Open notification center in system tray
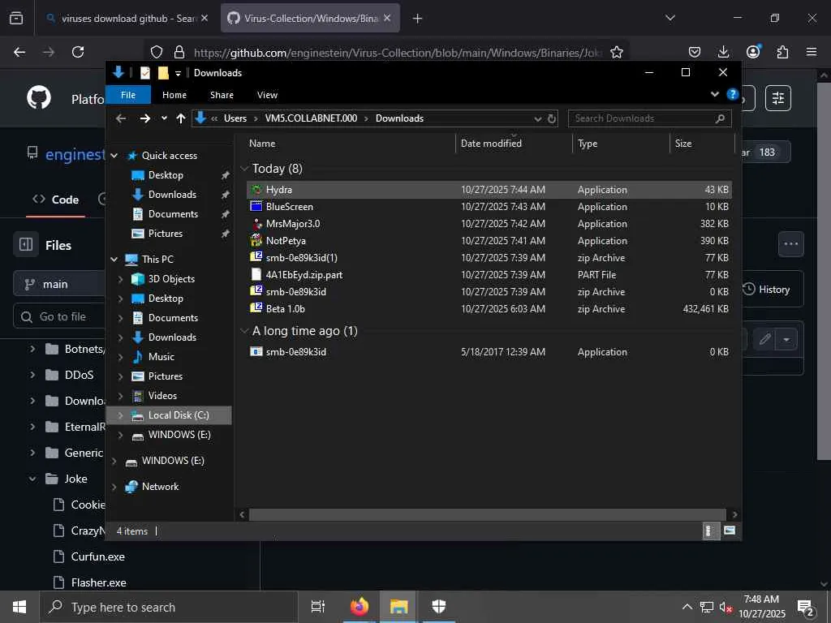This screenshot has width=831, height=623. pyautogui.click(x=806, y=607)
